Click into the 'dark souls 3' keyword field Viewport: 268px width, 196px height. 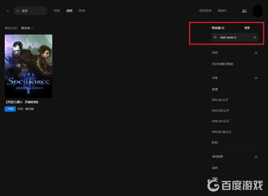click(x=234, y=37)
